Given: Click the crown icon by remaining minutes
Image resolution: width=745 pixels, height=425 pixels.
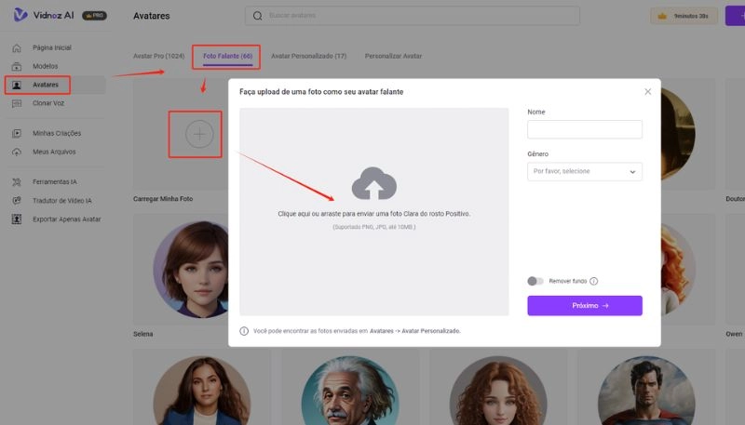Looking at the screenshot, I should 662,16.
